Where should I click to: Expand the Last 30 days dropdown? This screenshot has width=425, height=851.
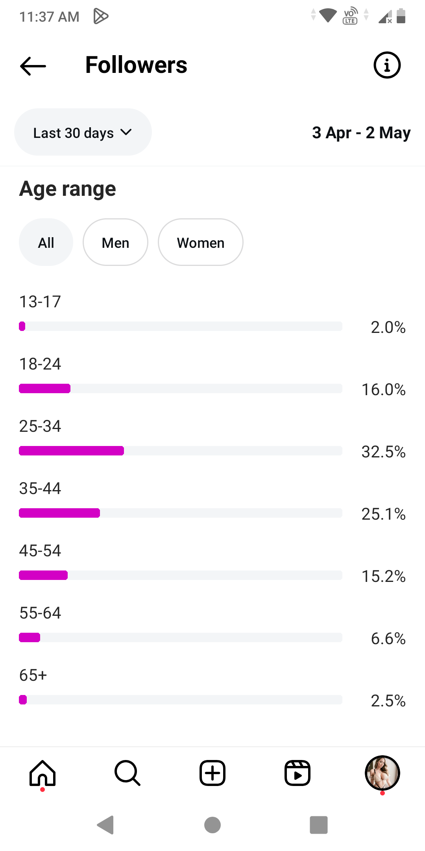tap(83, 132)
